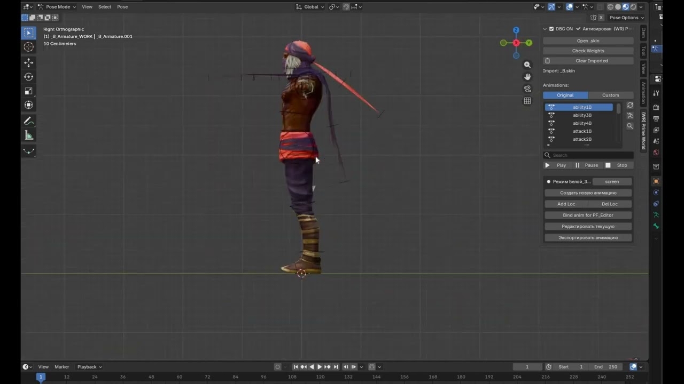Open the Pose Mode dropdown
The image size is (684, 384).
(57, 7)
